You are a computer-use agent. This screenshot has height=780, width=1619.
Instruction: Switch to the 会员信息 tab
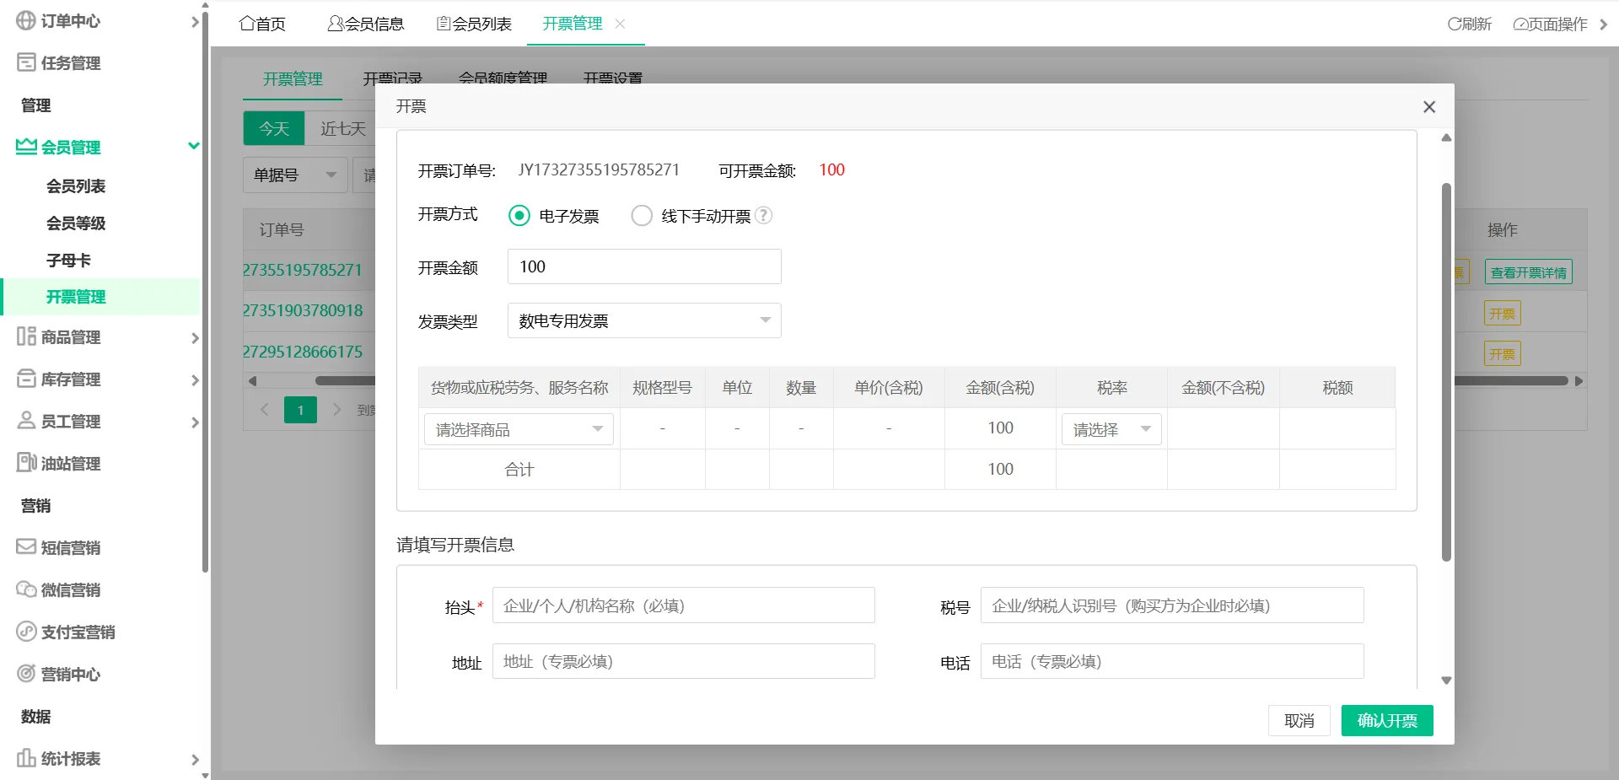pyautogui.click(x=366, y=24)
